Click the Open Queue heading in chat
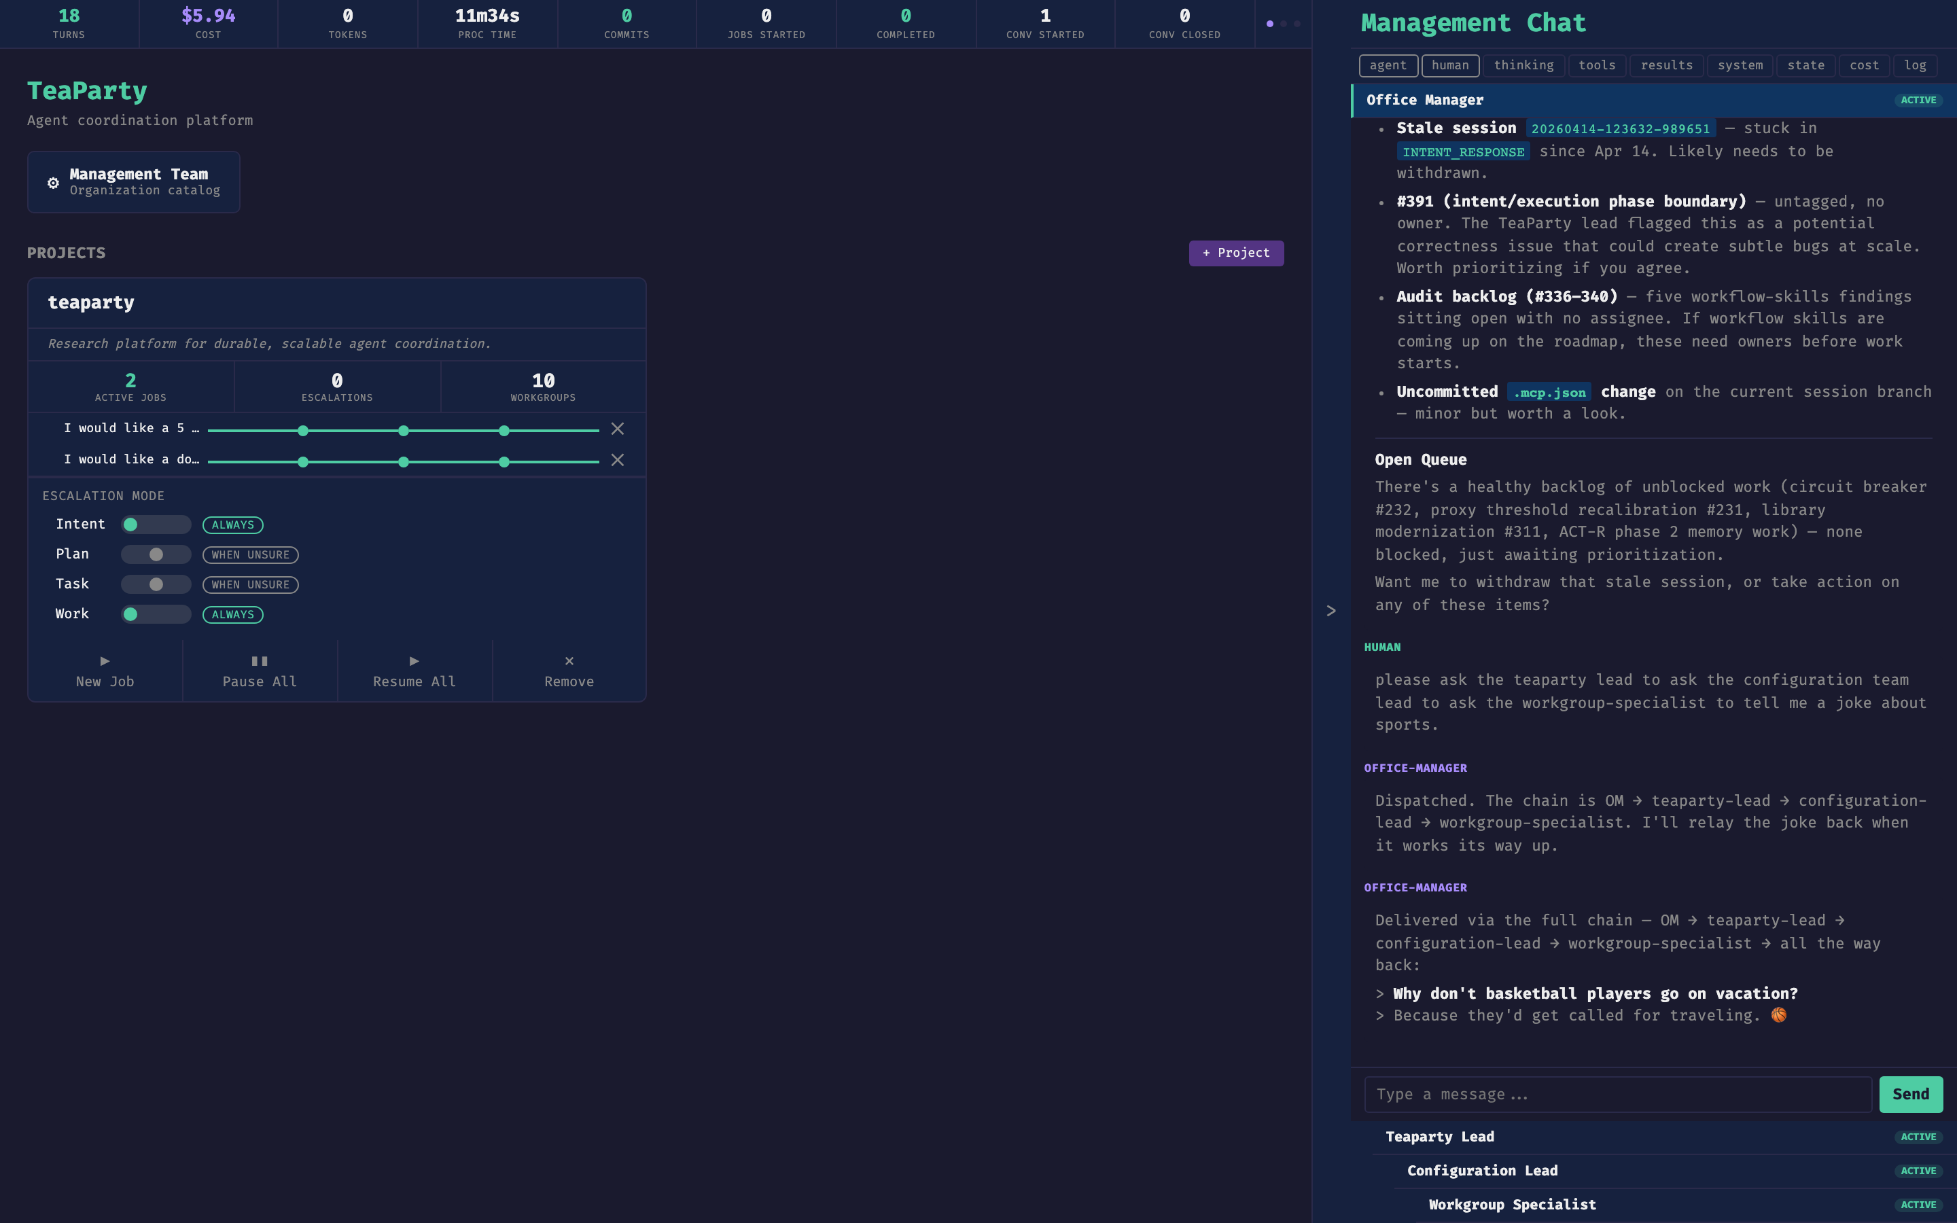The width and height of the screenshot is (1957, 1223). (x=1421, y=459)
